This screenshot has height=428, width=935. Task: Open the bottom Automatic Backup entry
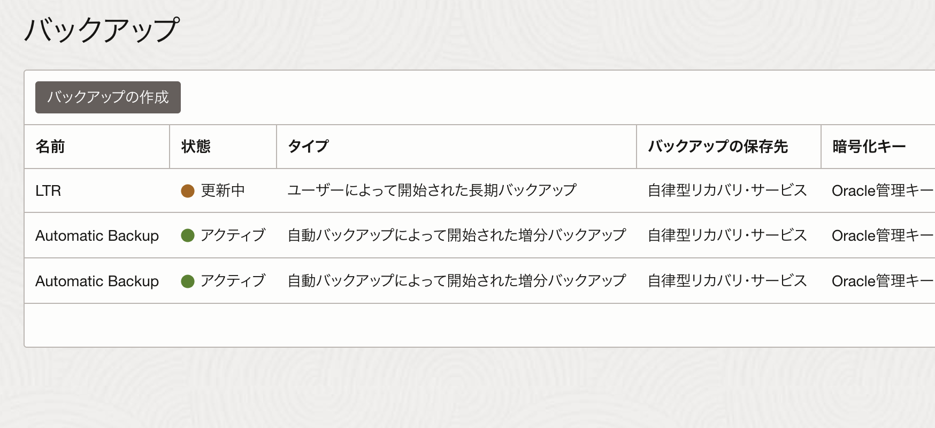point(97,281)
